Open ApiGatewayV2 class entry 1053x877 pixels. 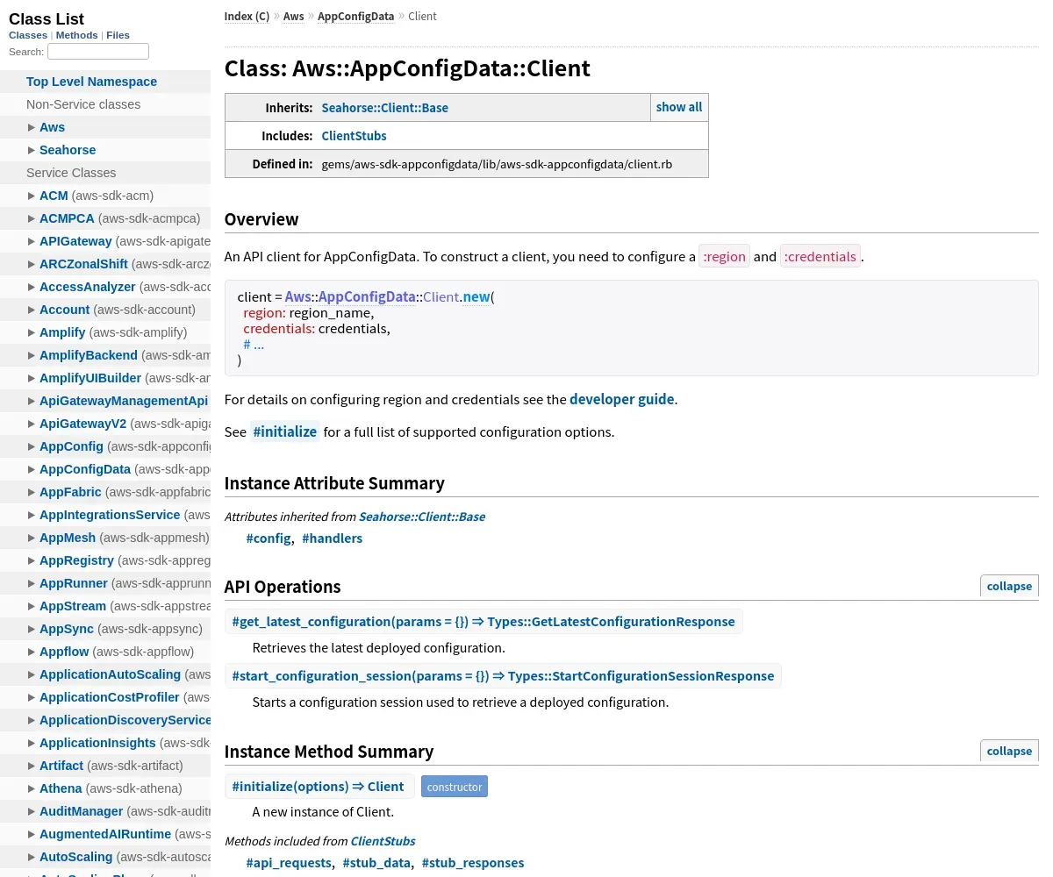pyautogui.click(x=82, y=424)
